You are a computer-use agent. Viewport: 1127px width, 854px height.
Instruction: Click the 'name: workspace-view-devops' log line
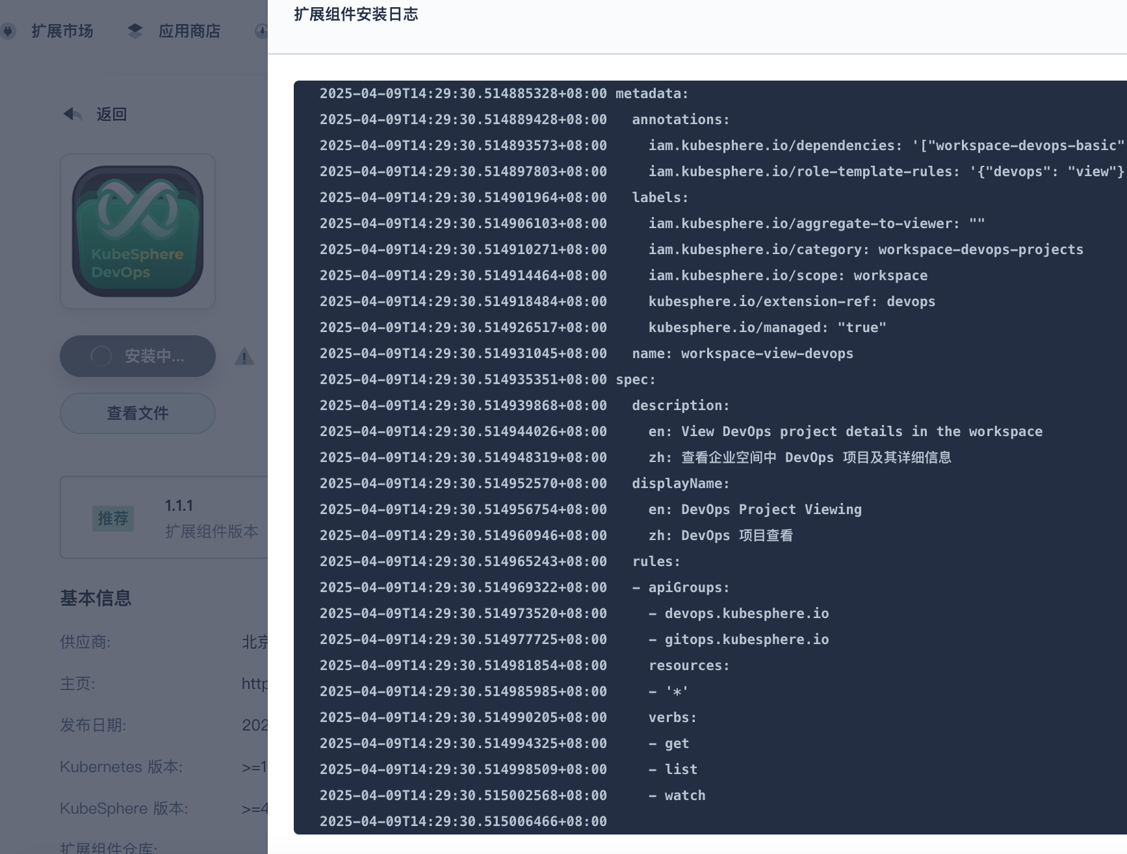click(x=587, y=354)
